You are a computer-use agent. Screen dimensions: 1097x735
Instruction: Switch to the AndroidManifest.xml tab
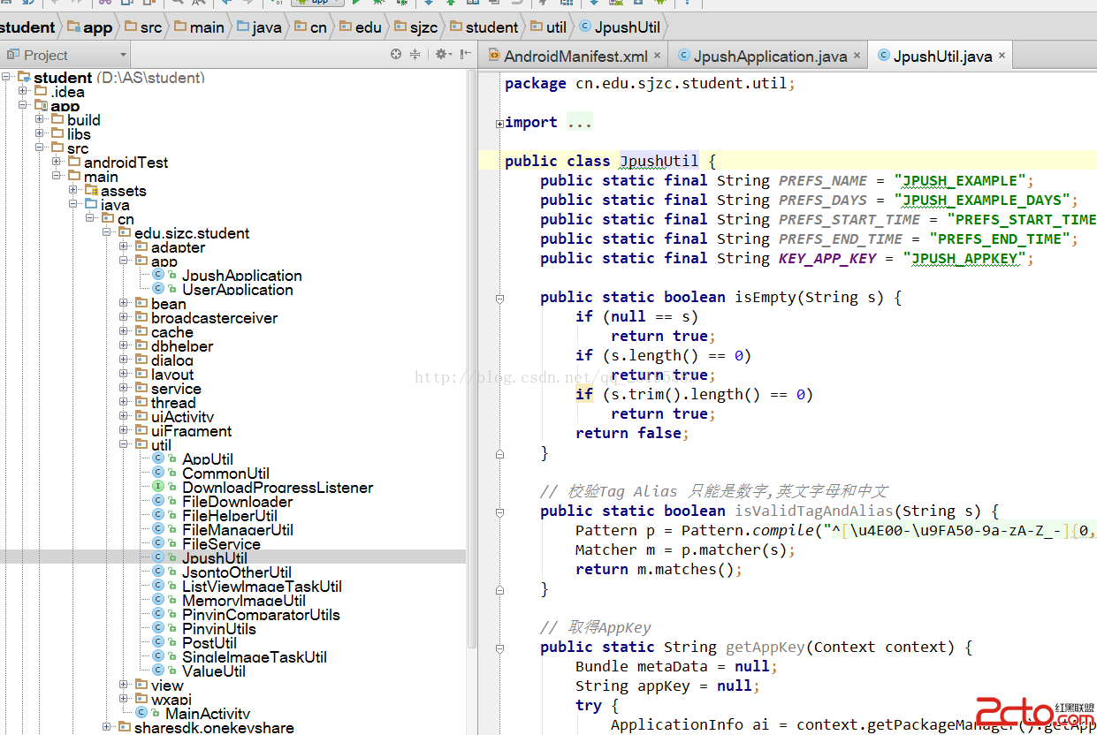(x=575, y=56)
